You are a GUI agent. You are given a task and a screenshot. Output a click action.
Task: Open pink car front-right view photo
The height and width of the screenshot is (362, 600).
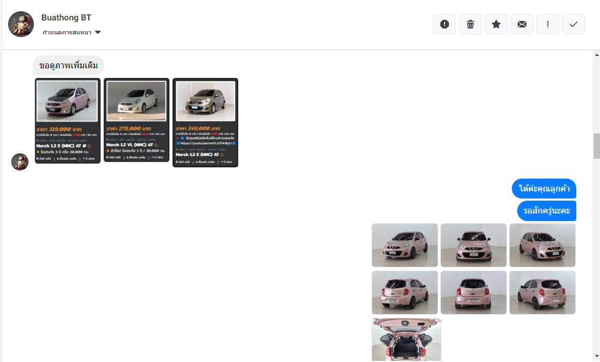pos(542,245)
